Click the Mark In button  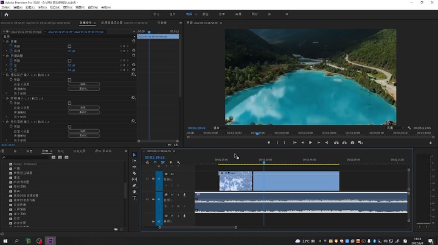[x=277, y=143]
